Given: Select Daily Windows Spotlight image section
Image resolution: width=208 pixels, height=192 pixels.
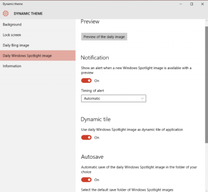Looking at the screenshot, I should [38, 56].
